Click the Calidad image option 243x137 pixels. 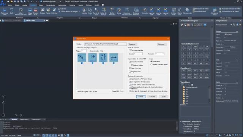[62, 9]
